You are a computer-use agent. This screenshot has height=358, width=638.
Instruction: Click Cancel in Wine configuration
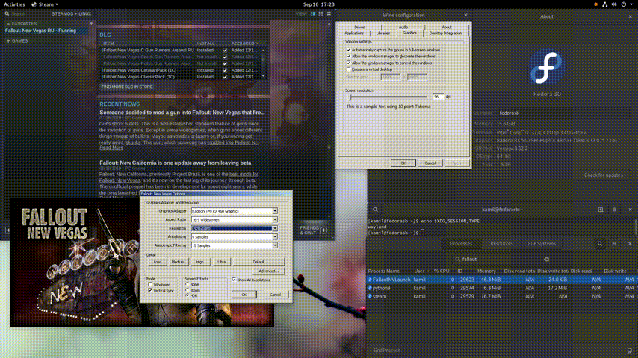(430, 163)
